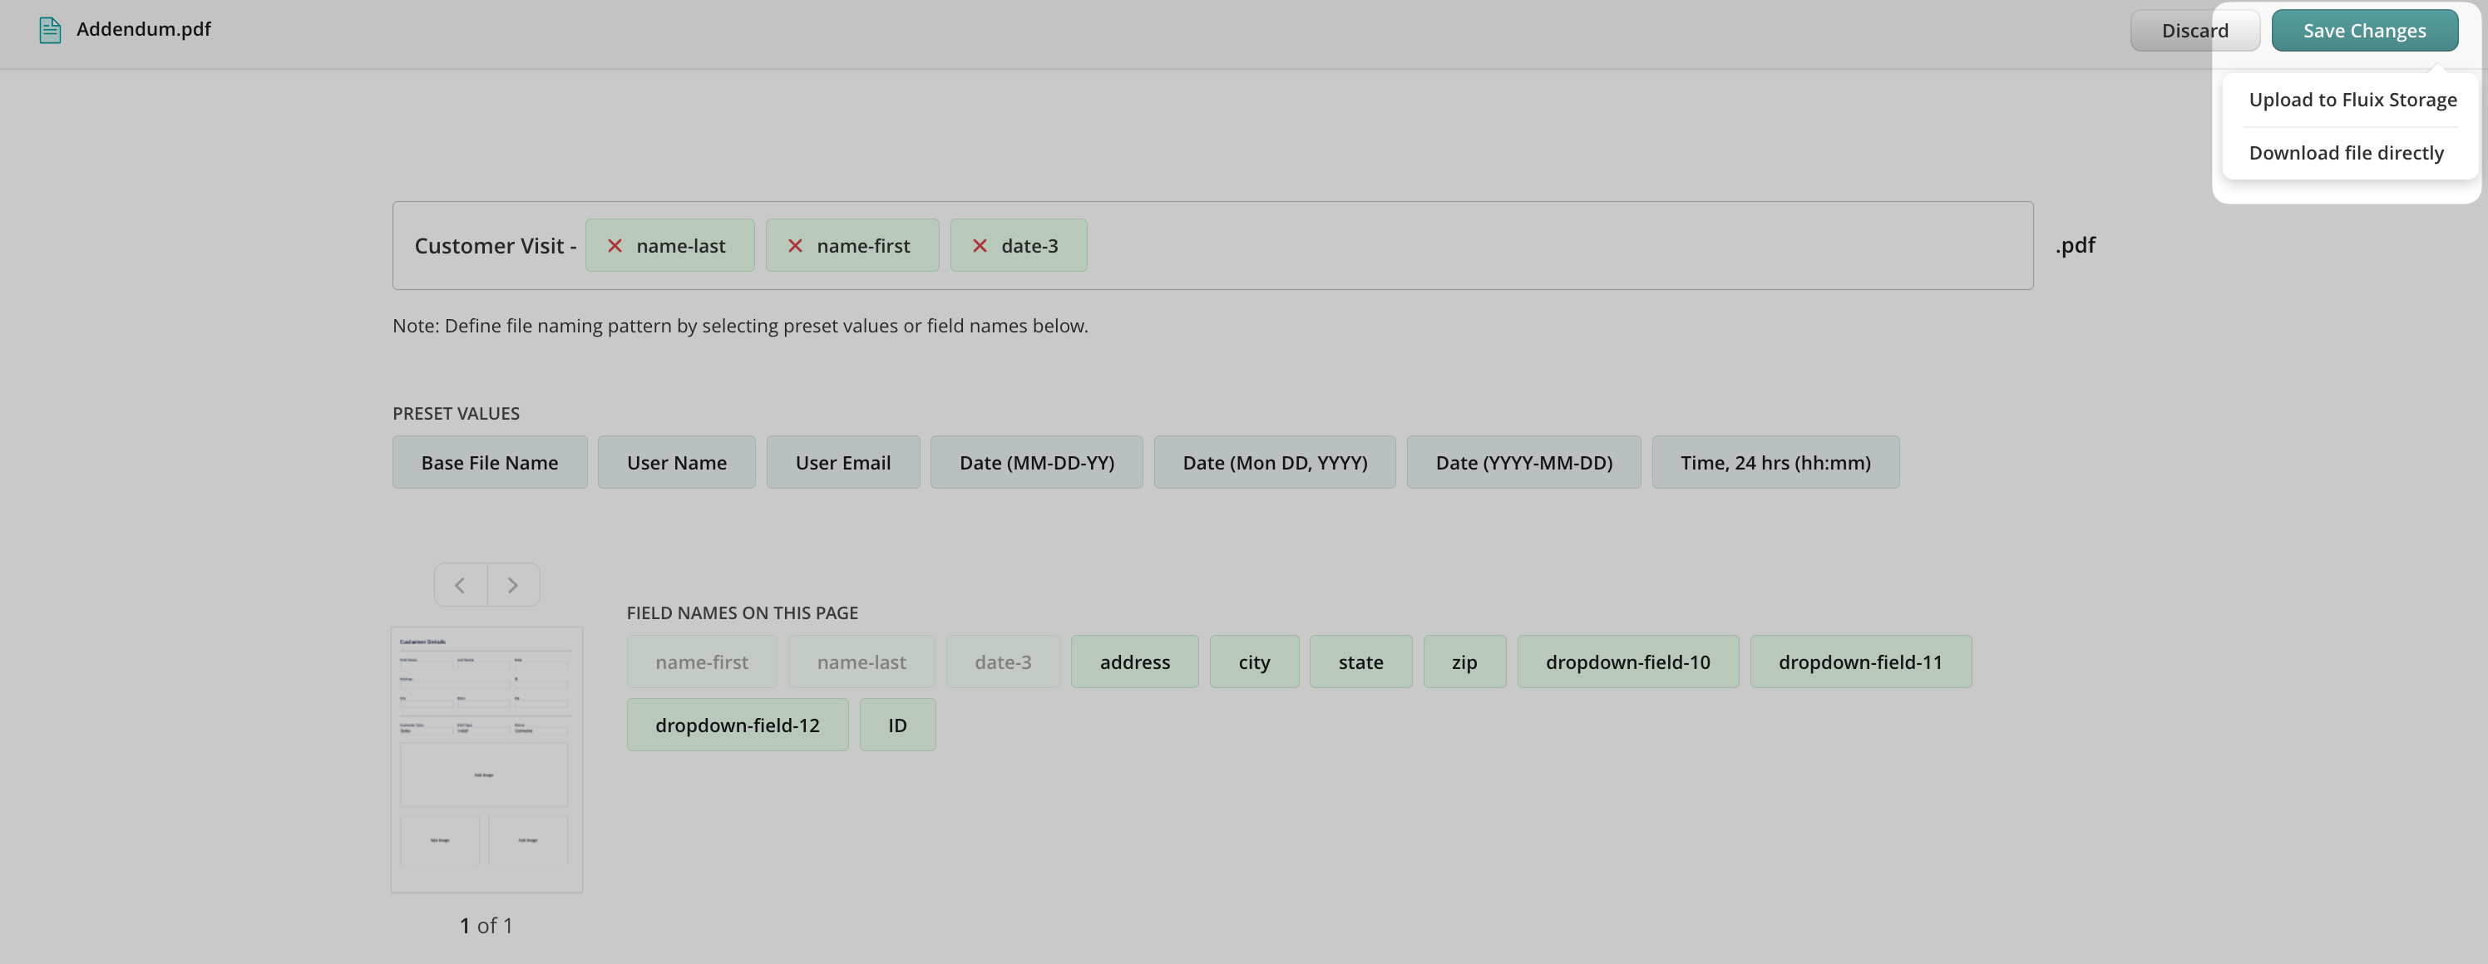
Task: Insert the ID field name
Action: pos(896,725)
